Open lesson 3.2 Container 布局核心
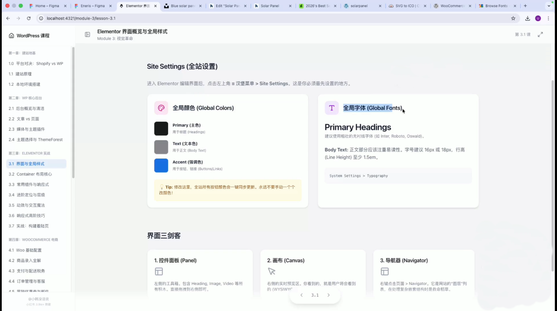The image size is (557, 311). click(x=36, y=174)
